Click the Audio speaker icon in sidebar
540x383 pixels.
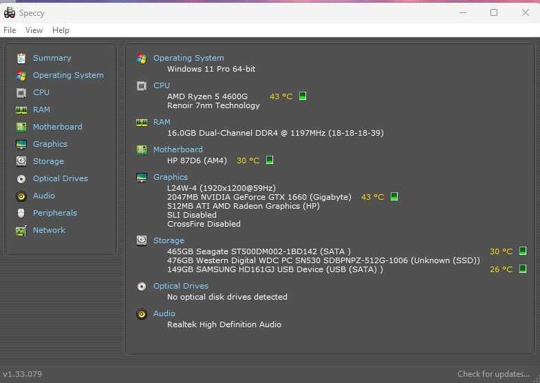tap(21, 196)
